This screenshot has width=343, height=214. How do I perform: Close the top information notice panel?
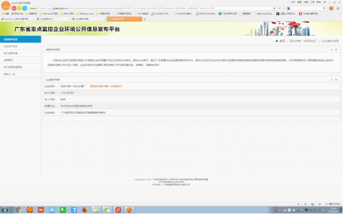[336, 50]
